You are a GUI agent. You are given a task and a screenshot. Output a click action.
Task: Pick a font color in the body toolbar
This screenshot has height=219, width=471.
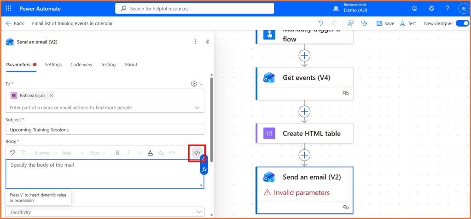pyautogui.click(x=150, y=153)
